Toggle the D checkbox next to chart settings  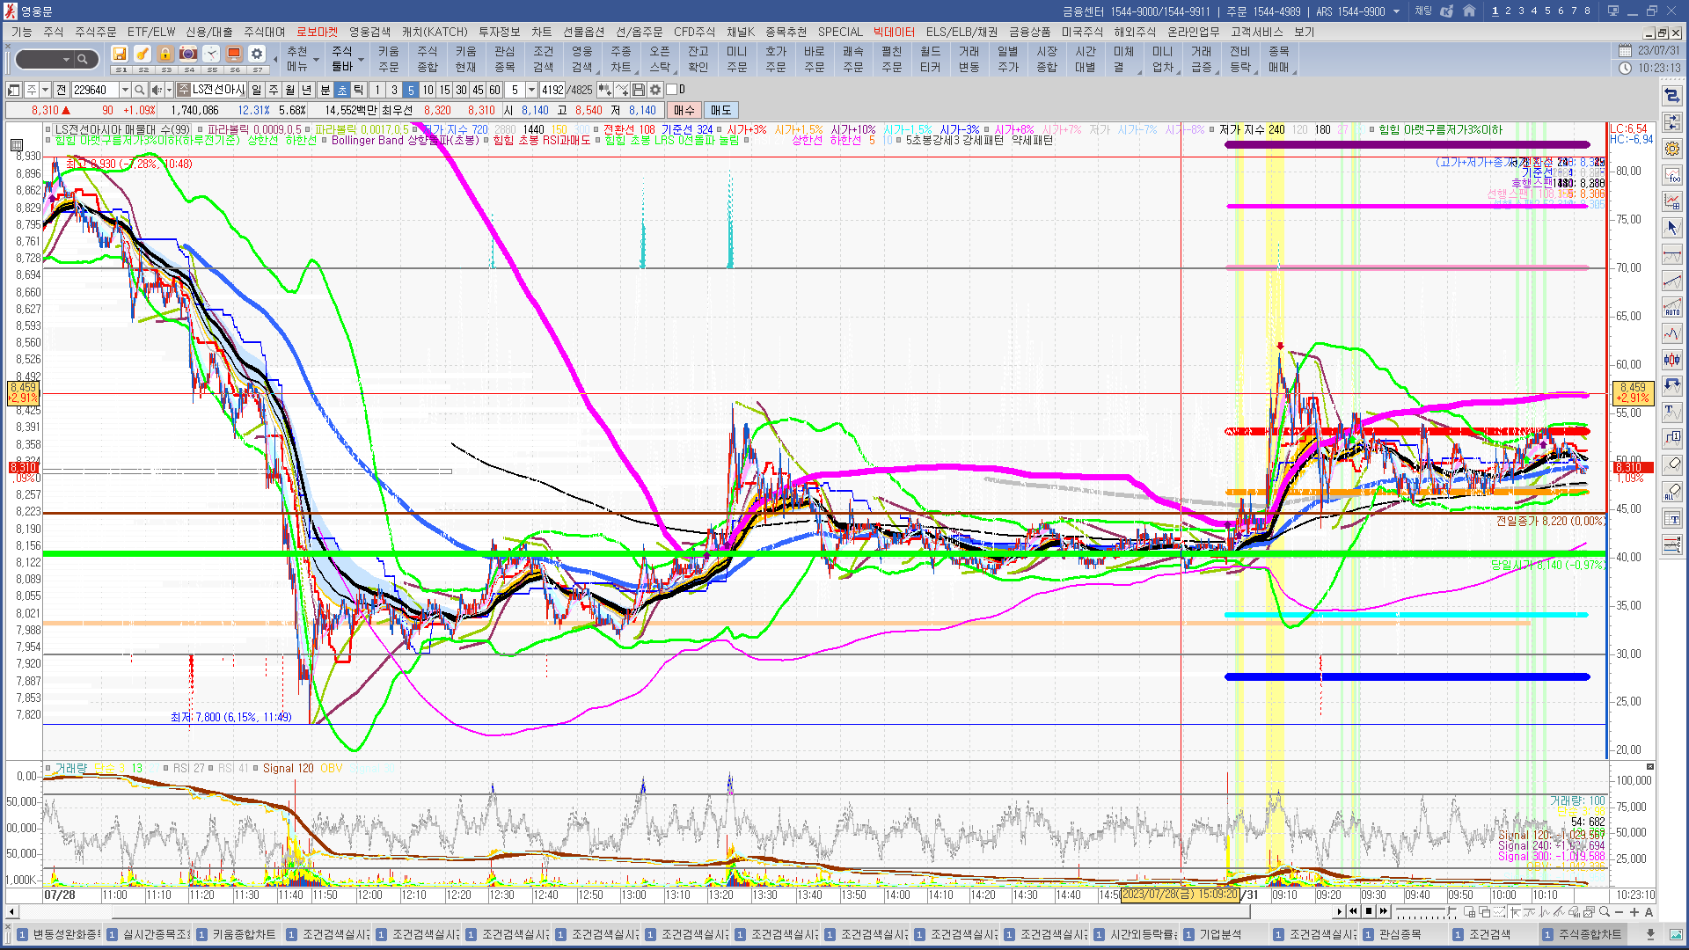point(672,90)
